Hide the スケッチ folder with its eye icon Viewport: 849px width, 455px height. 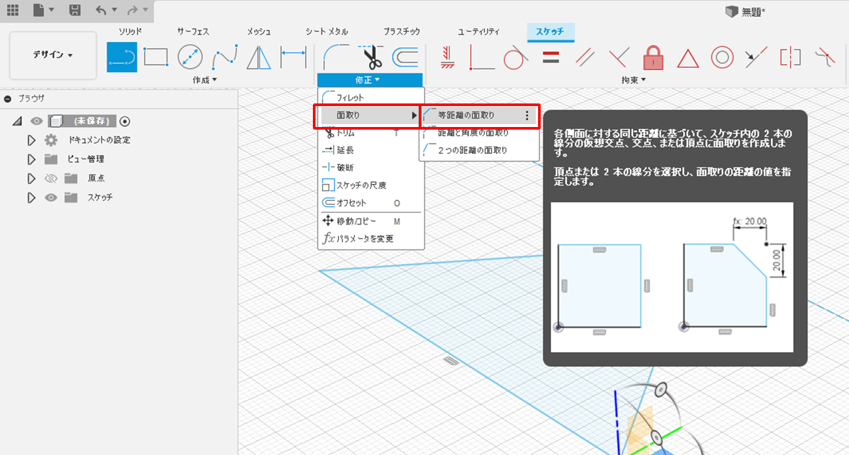click(x=51, y=197)
